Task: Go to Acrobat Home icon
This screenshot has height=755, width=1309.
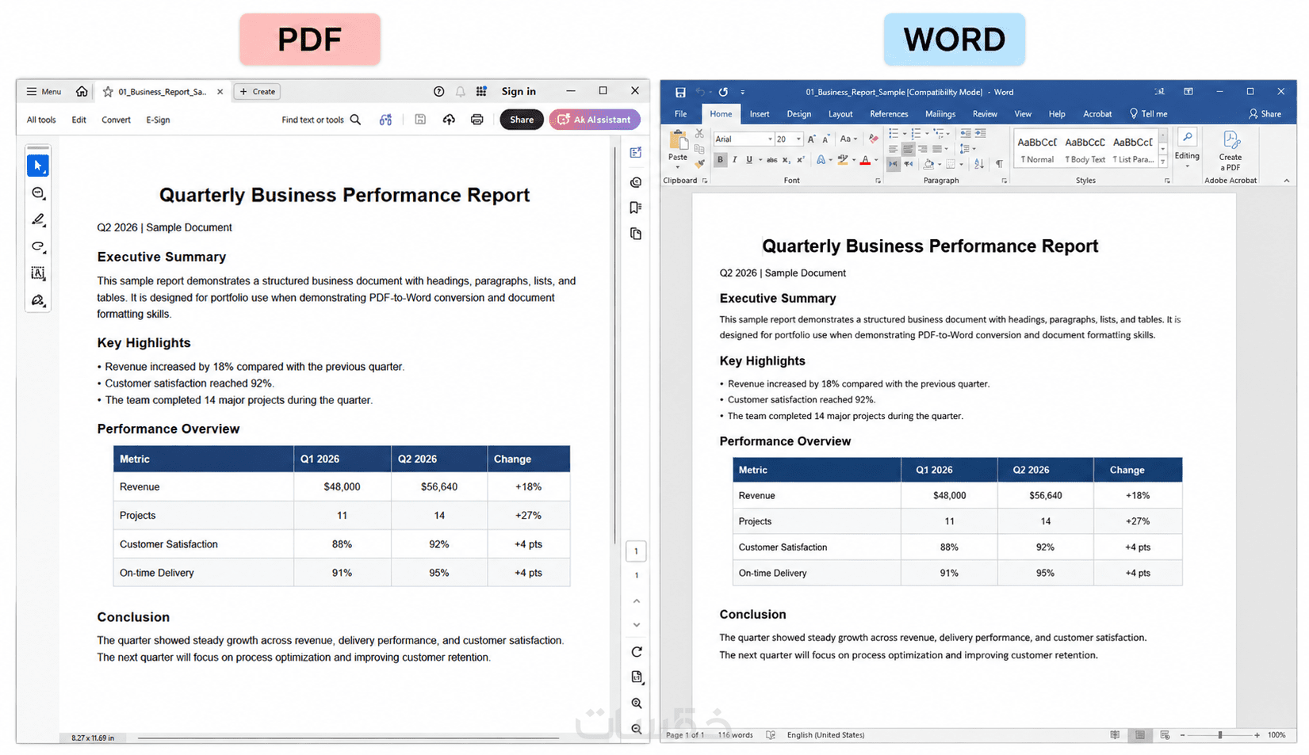Action: [82, 91]
